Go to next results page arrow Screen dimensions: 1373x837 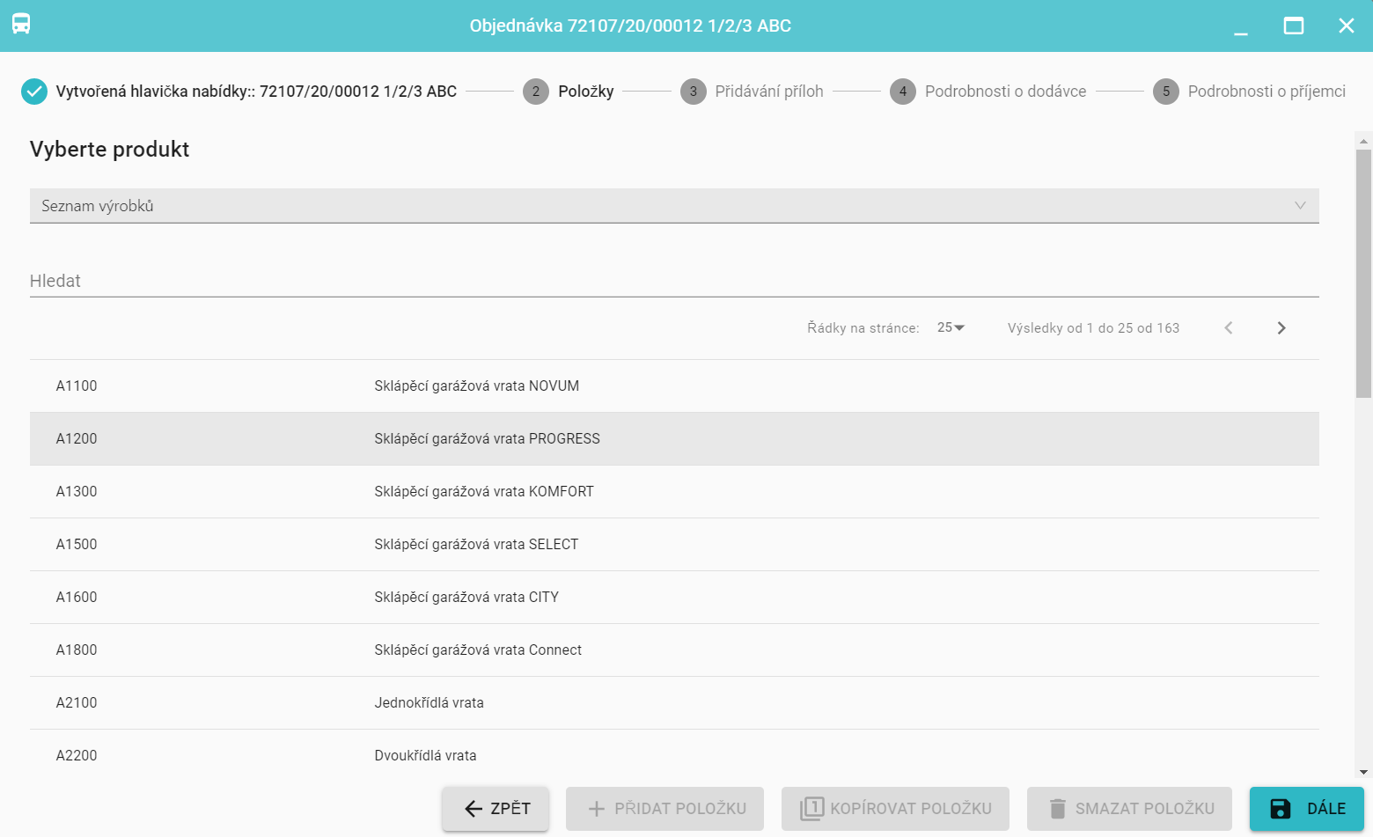pos(1281,328)
